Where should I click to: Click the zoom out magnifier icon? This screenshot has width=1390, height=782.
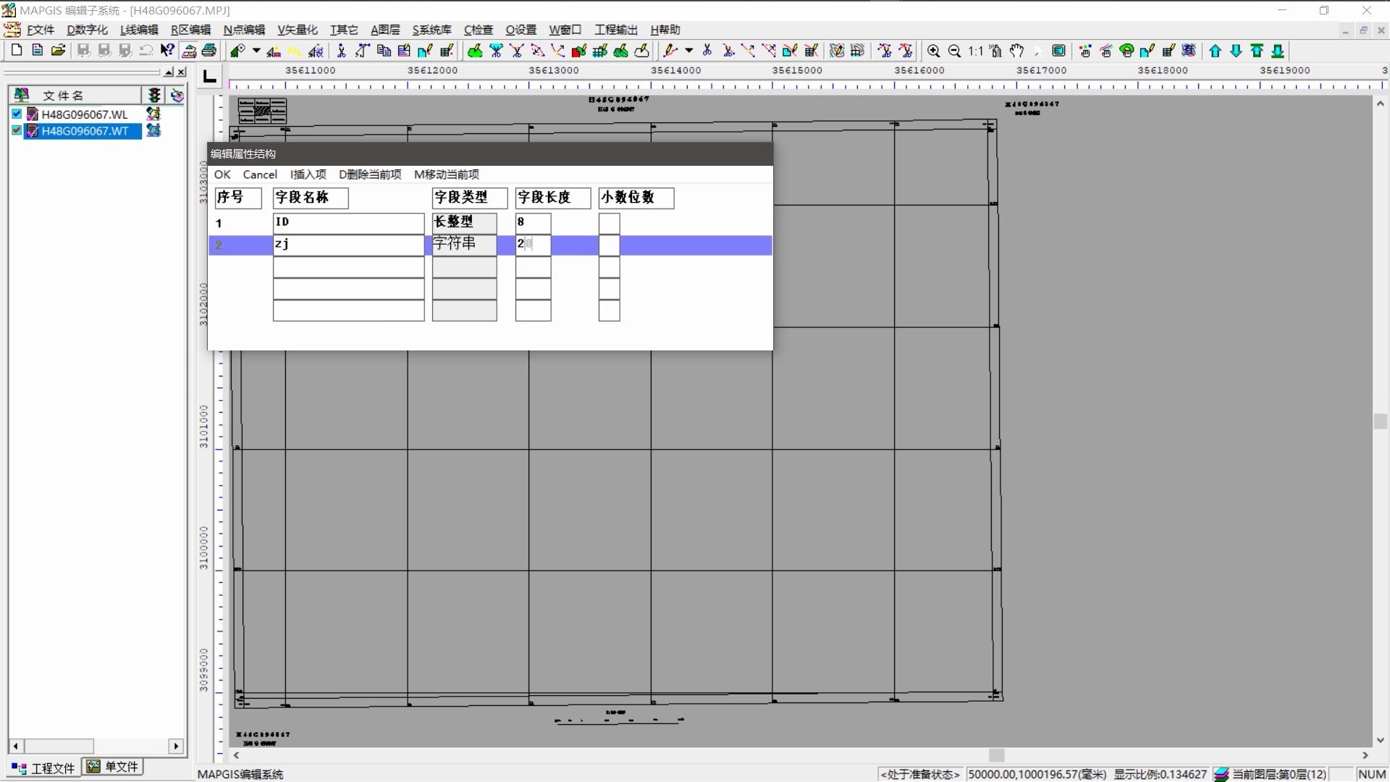pos(955,51)
